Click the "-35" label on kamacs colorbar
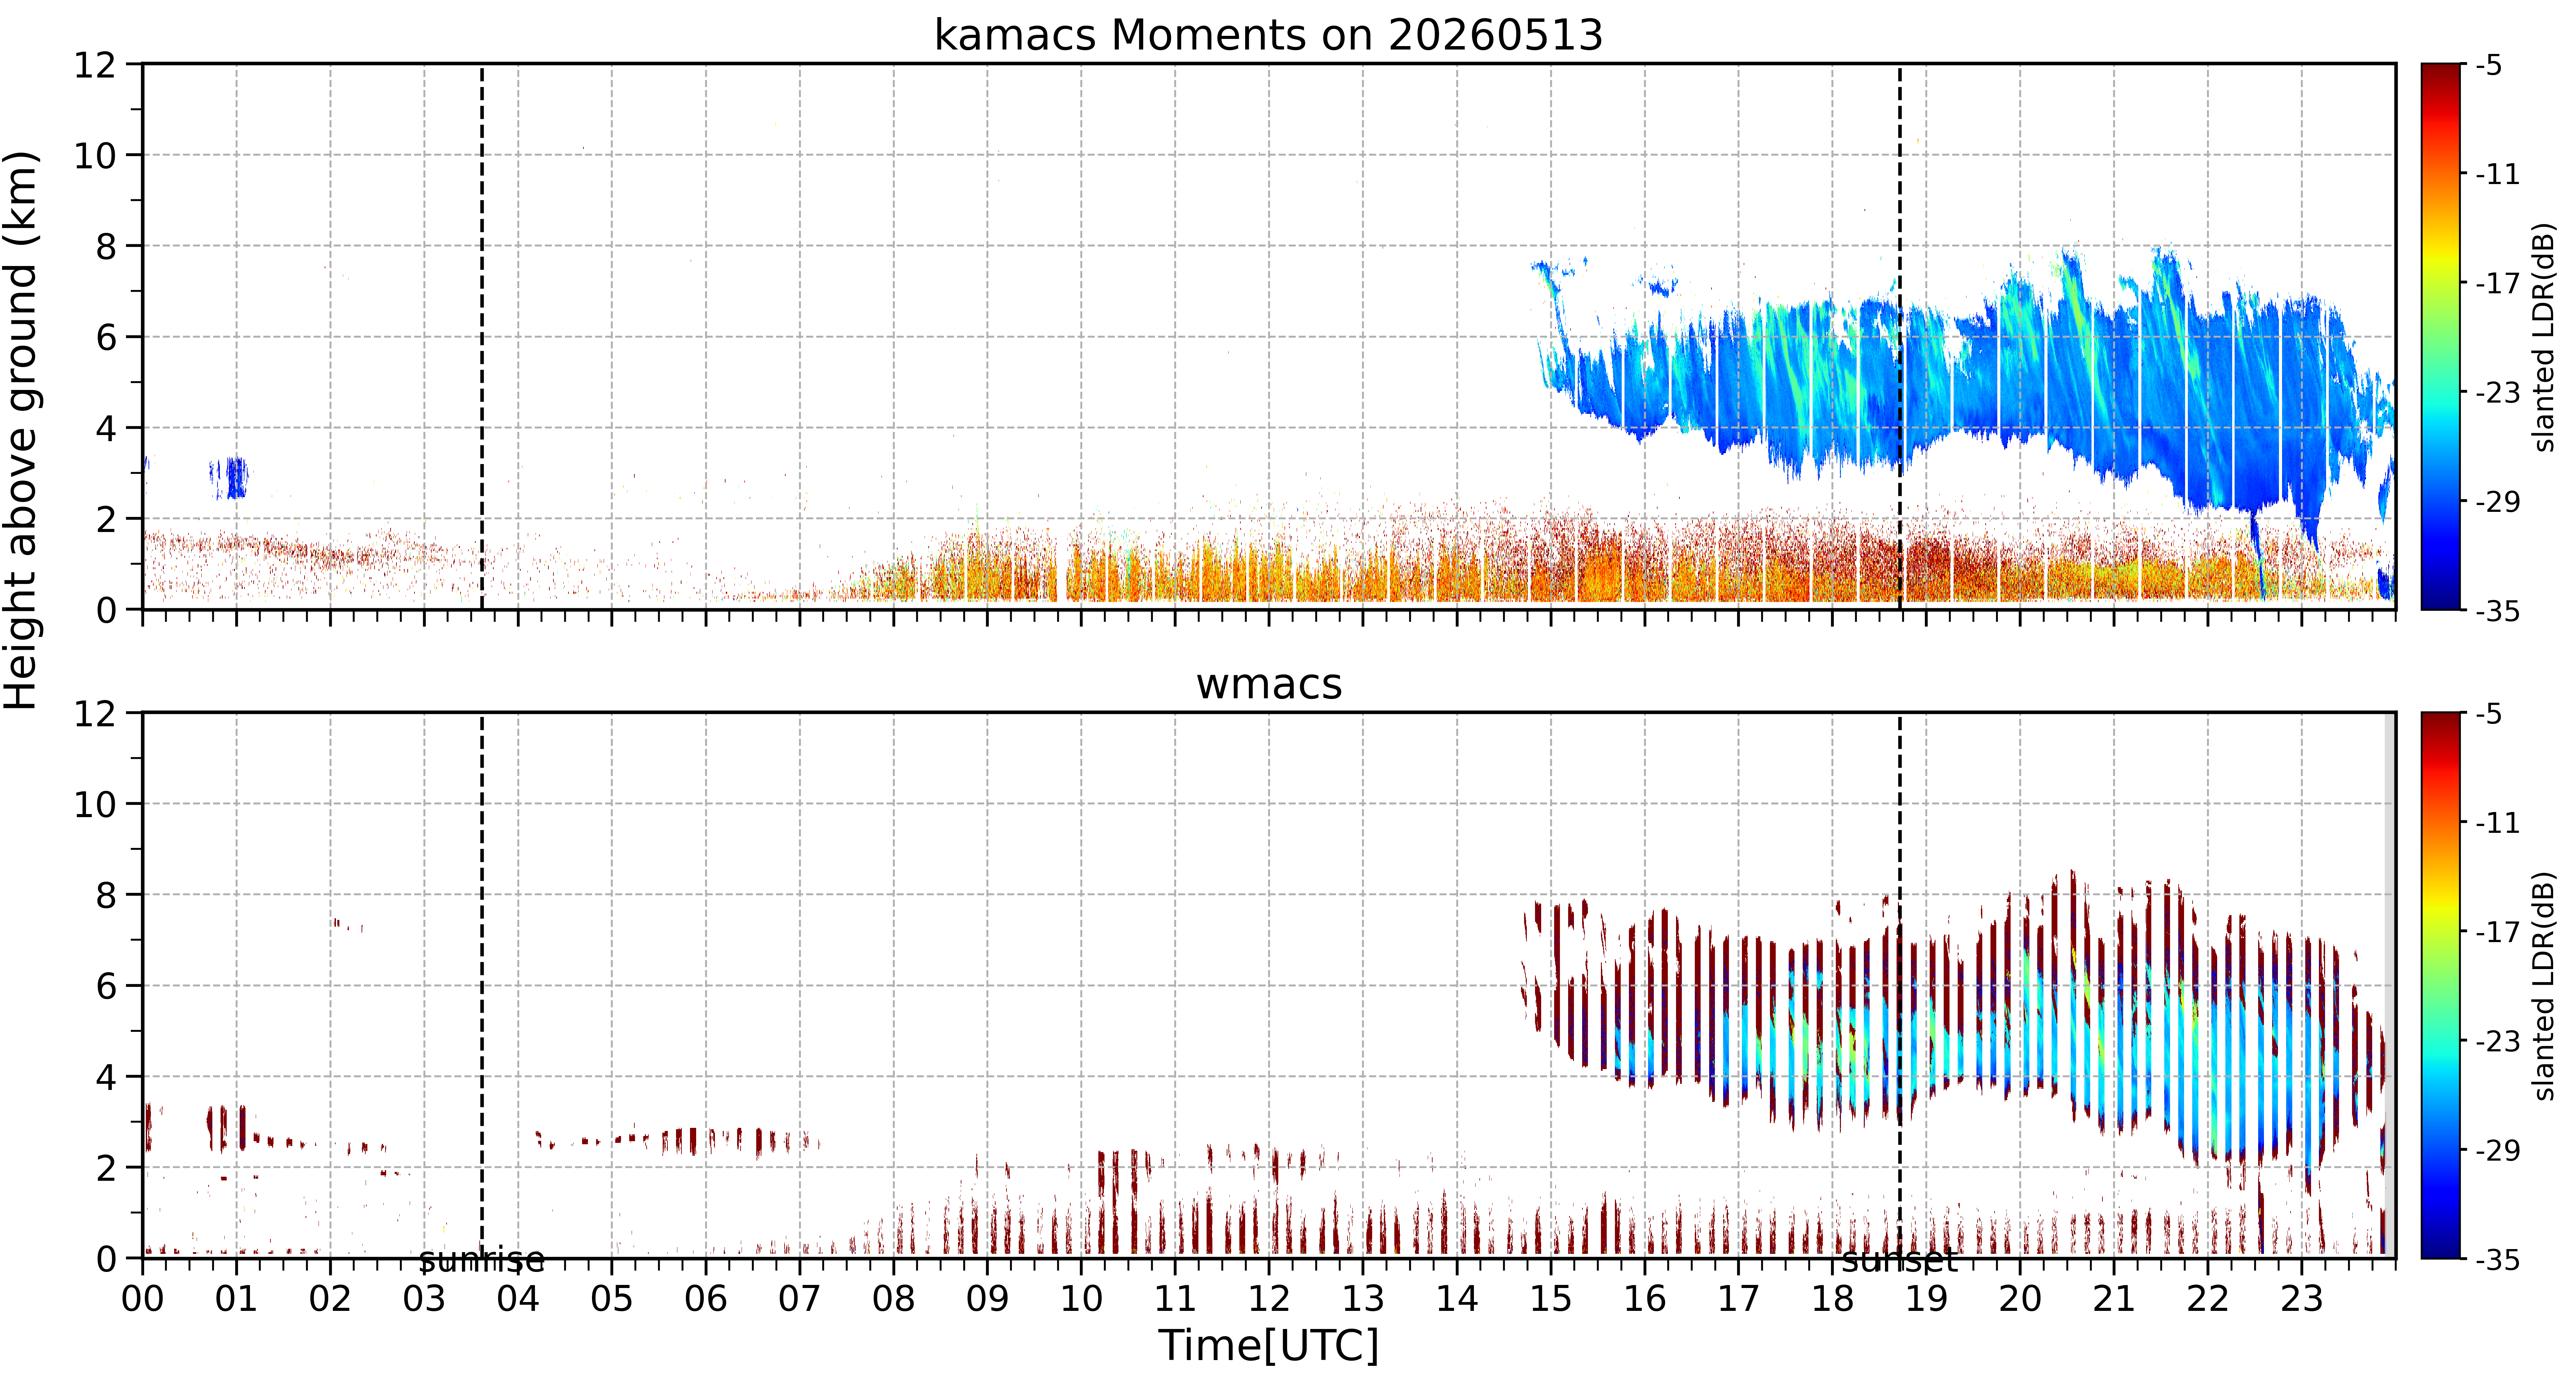The image size is (2576, 1386). 2497,611
